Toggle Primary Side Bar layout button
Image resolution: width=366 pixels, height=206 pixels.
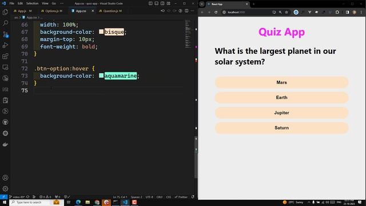[150, 3]
